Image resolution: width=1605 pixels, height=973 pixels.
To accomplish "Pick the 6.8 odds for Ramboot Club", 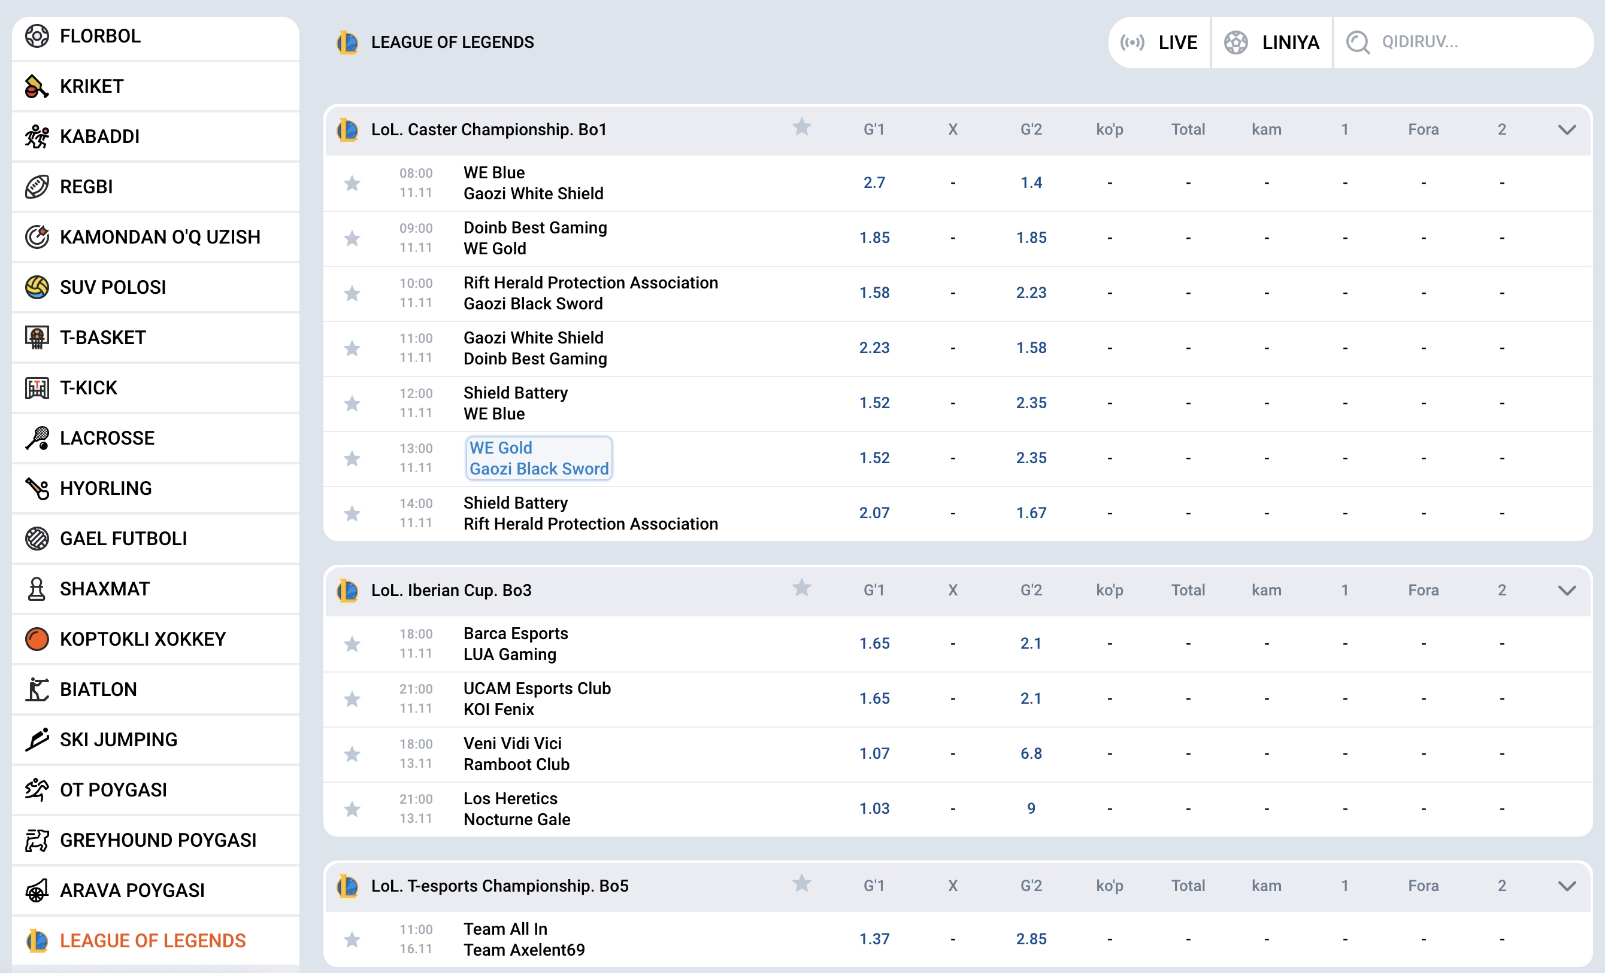I will click(1031, 753).
